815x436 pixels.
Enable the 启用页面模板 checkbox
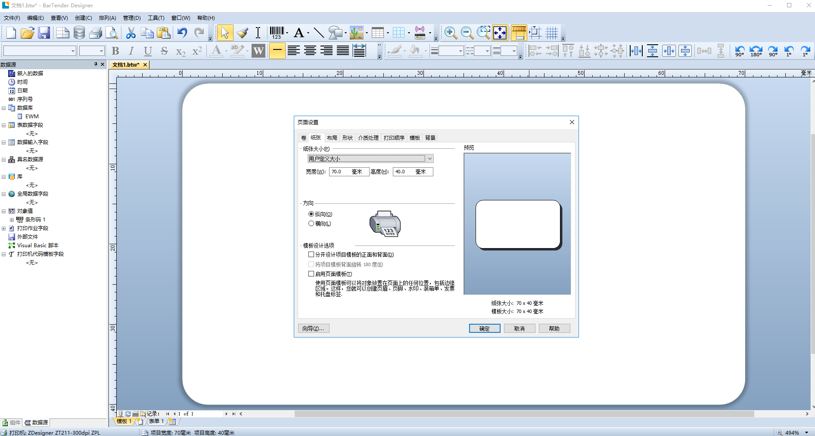click(x=311, y=274)
